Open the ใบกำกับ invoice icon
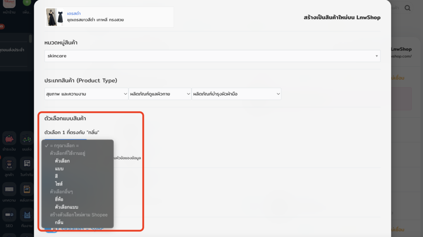Screen dimensions: 423x237 pos(27,164)
